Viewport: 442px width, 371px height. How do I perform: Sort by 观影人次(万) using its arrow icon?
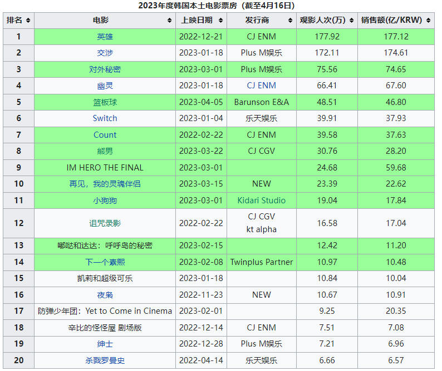[351, 21]
